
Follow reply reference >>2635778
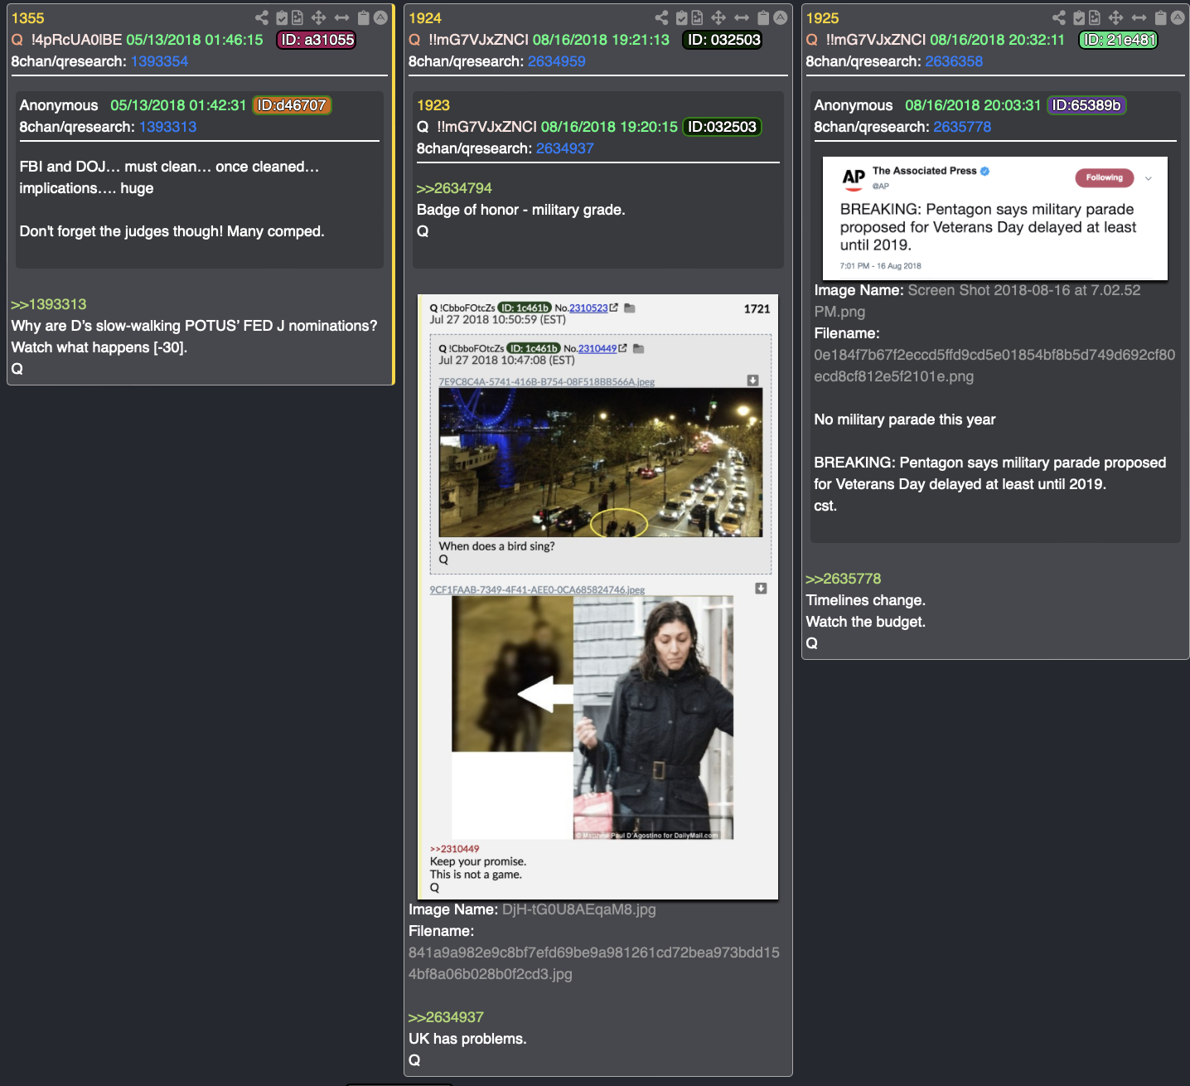point(844,579)
